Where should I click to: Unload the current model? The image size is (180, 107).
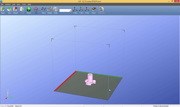[15, 10]
